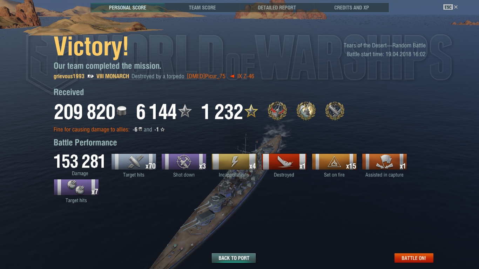
Task: Open the Team Score tab
Action: pos(202,7)
